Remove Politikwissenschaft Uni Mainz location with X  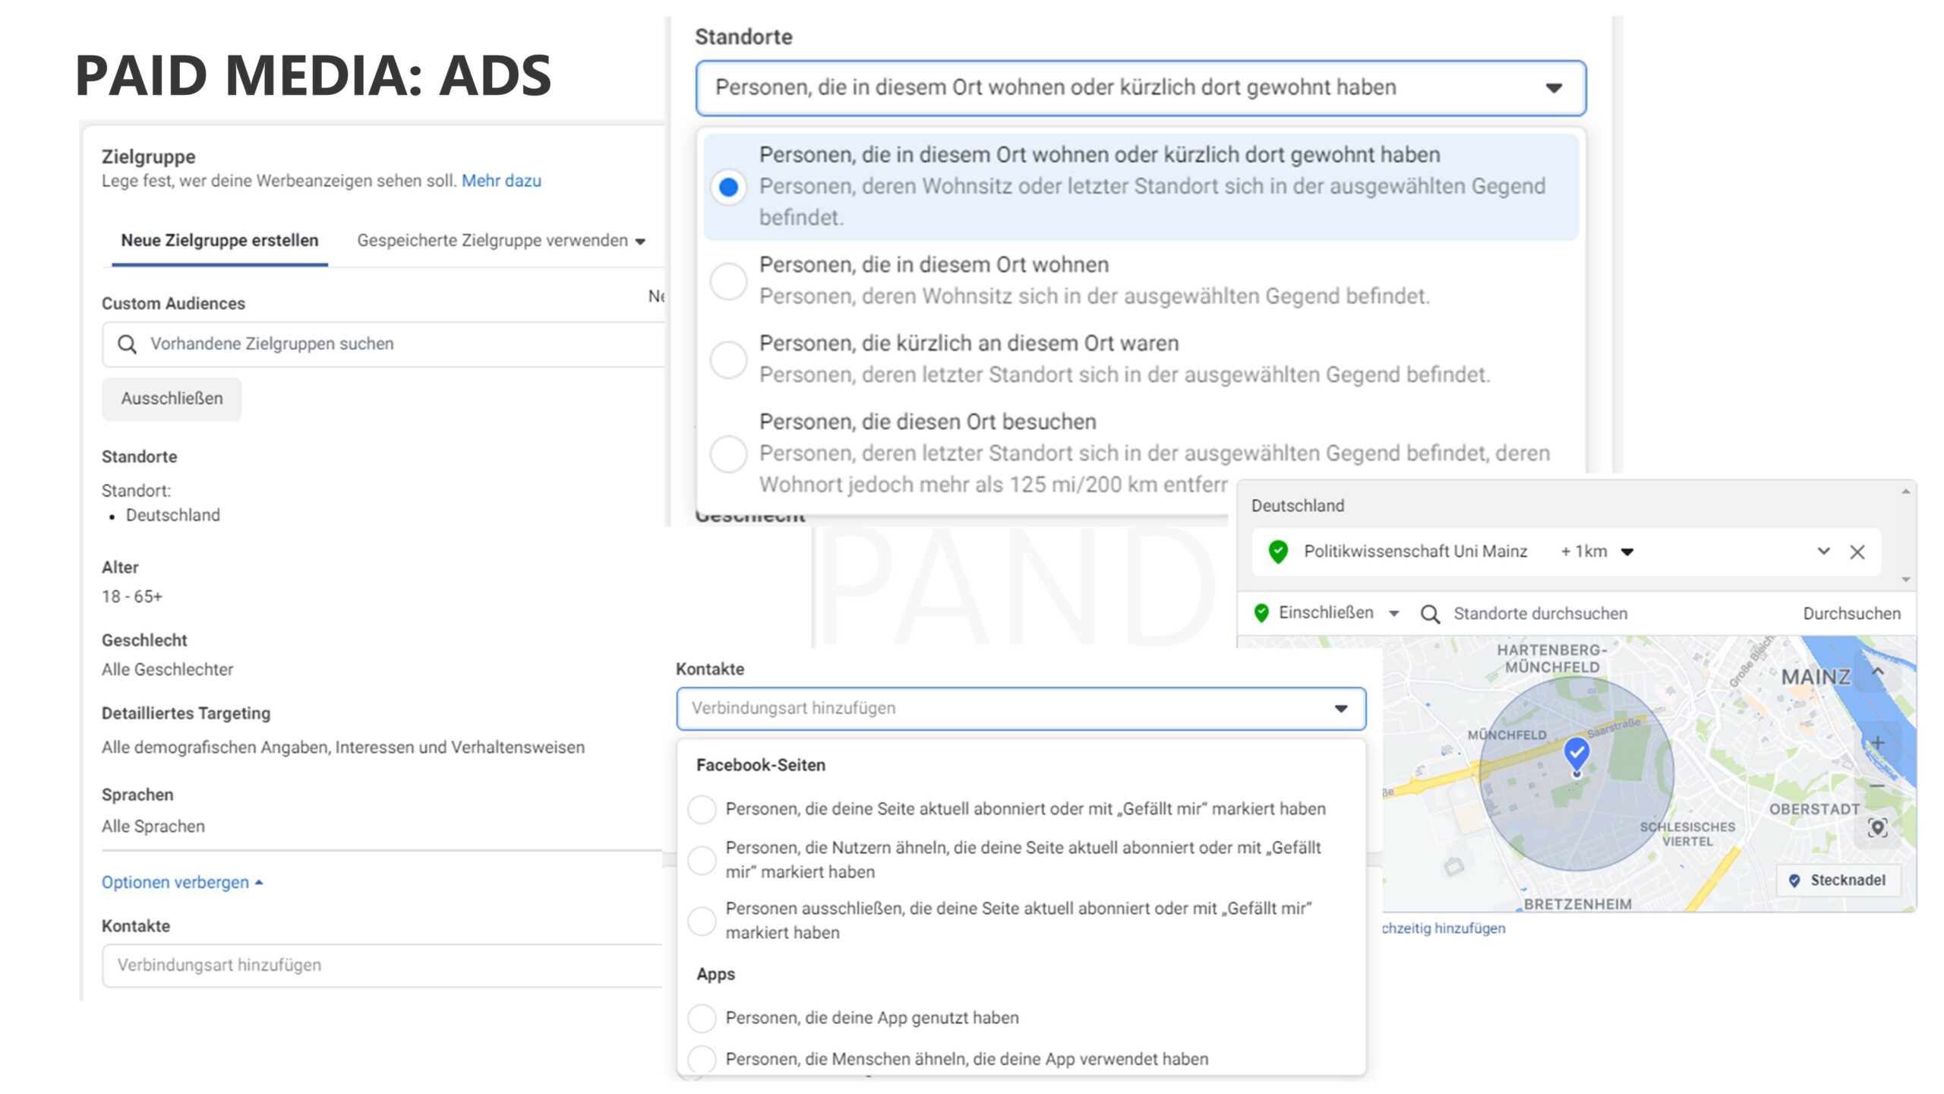tap(1857, 552)
